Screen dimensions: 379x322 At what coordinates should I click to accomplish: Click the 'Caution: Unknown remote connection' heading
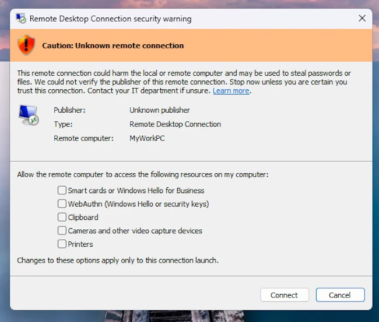[x=113, y=45]
